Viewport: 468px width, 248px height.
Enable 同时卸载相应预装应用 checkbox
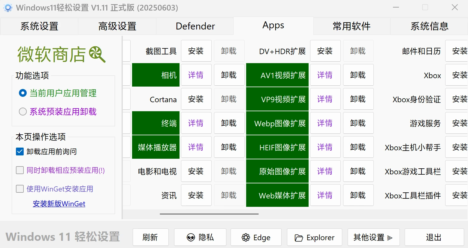[20, 170]
